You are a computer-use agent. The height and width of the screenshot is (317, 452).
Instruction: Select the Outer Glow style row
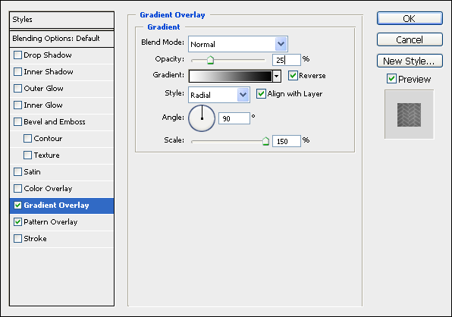pyautogui.click(x=61, y=89)
